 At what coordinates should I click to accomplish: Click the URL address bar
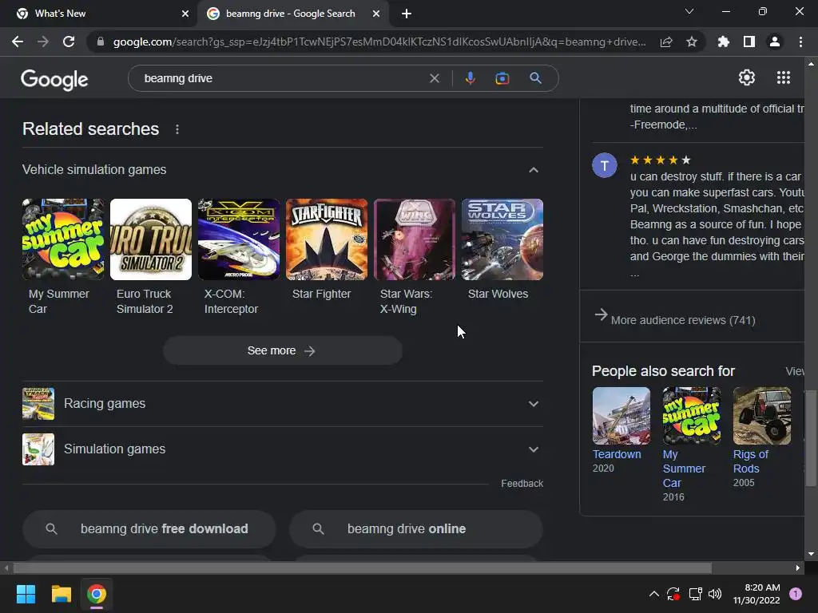click(379, 42)
